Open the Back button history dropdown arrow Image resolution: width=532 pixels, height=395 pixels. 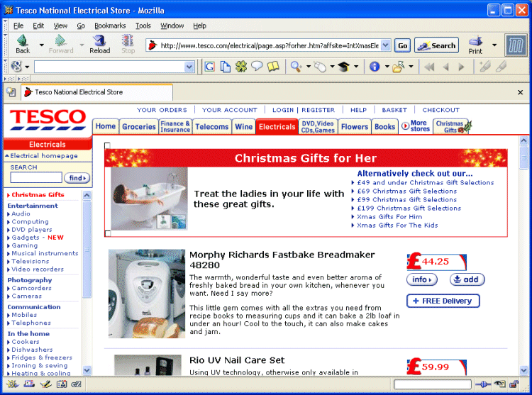coord(41,45)
